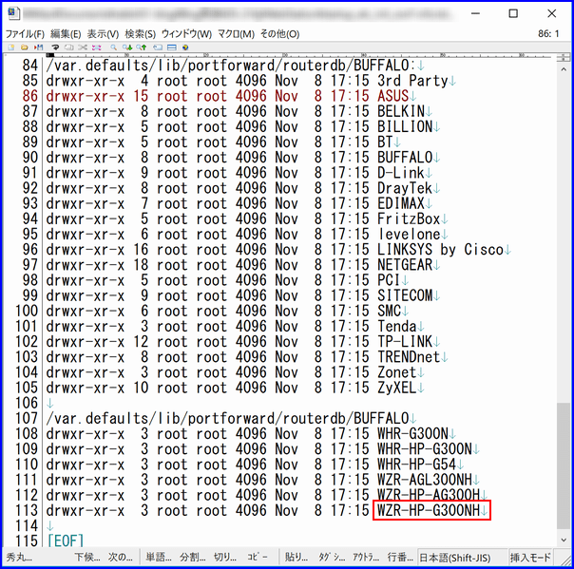Click the 3rd Party directory entry
Viewport: 574px width, 569px height.
(412, 81)
